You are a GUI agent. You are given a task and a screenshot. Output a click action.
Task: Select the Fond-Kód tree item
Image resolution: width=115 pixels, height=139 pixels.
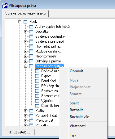[48, 81]
